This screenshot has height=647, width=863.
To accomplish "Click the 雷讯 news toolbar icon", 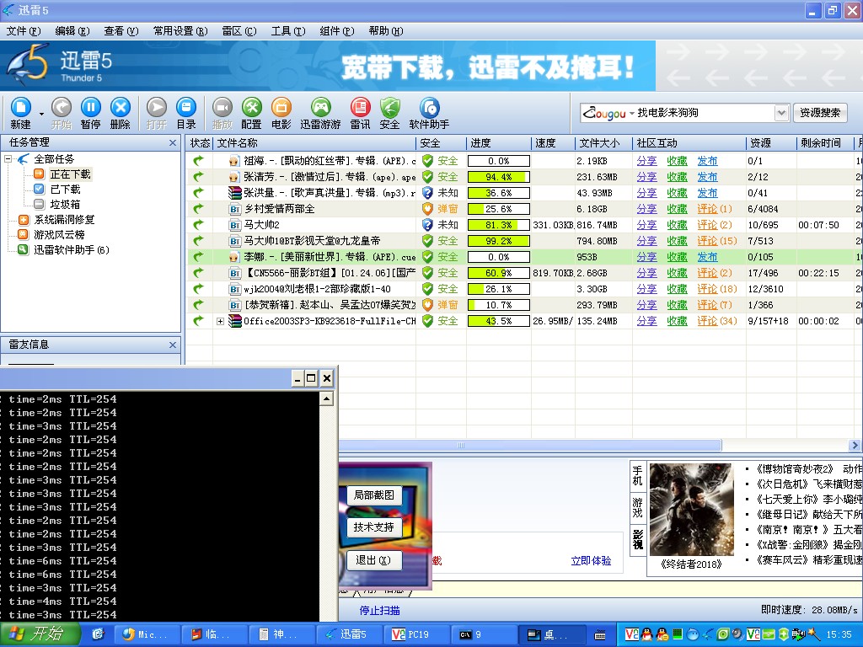I will click(360, 108).
